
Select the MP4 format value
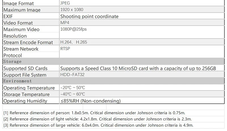(65, 23)
